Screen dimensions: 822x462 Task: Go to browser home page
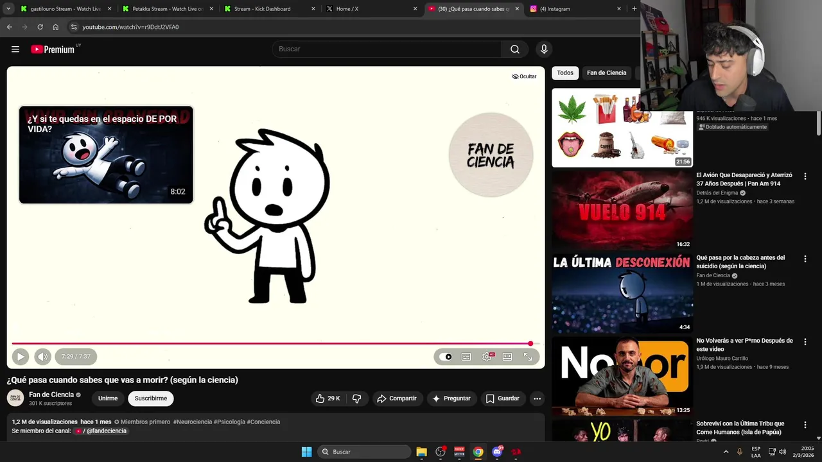tap(56, 27)
